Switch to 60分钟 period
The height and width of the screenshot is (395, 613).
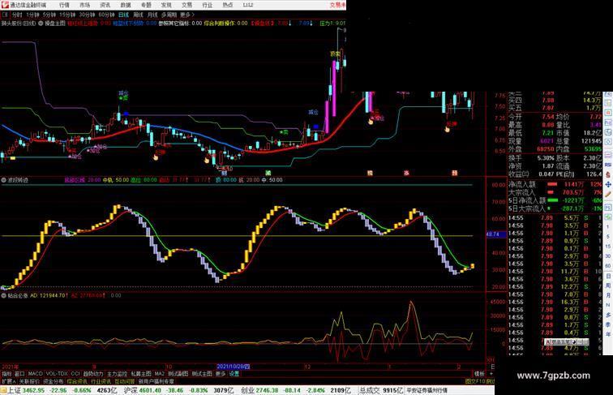(x=106, y=15)
